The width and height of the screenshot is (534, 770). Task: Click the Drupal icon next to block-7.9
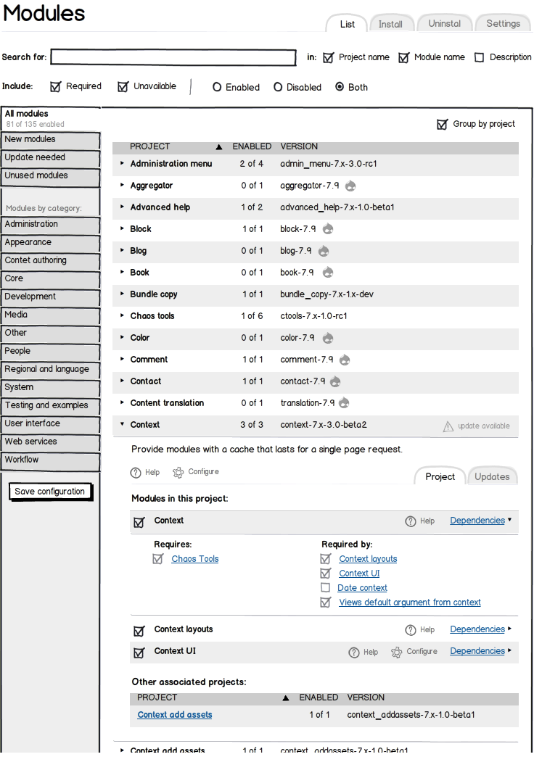[x=328, y=229]
